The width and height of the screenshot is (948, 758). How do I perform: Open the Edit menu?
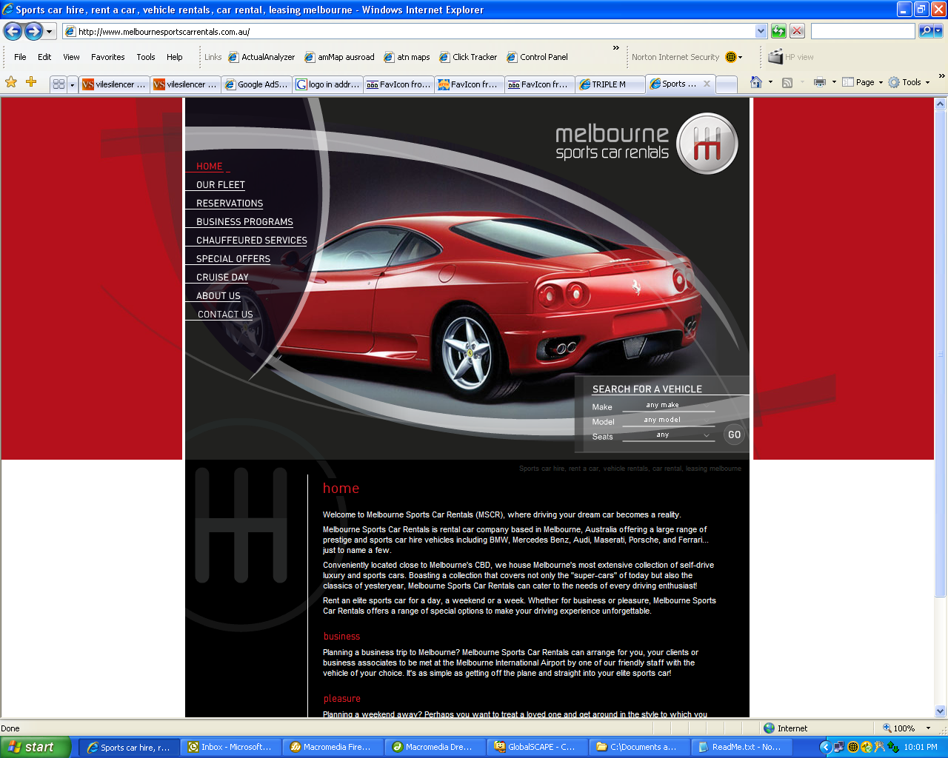coord(44,57)
